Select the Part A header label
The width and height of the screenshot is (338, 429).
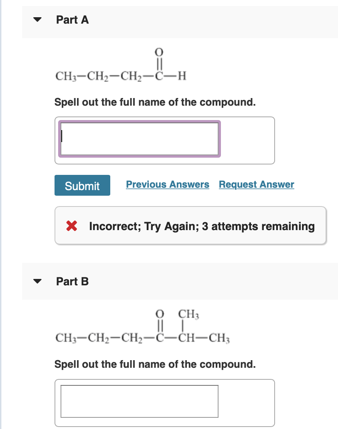[x=73, y=20]
